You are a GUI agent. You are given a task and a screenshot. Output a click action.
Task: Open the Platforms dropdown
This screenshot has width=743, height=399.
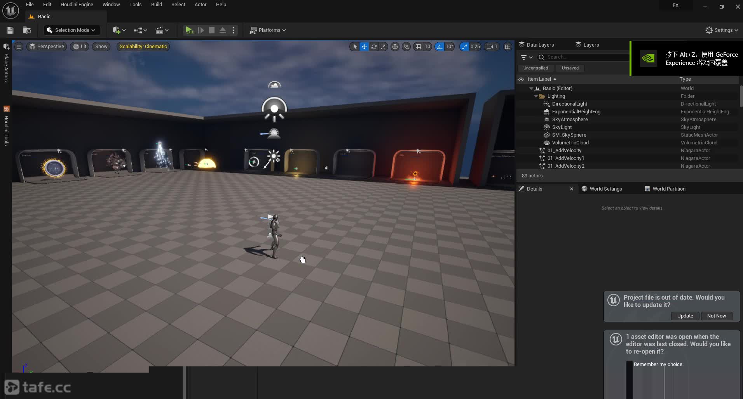(x=268, y=30)
